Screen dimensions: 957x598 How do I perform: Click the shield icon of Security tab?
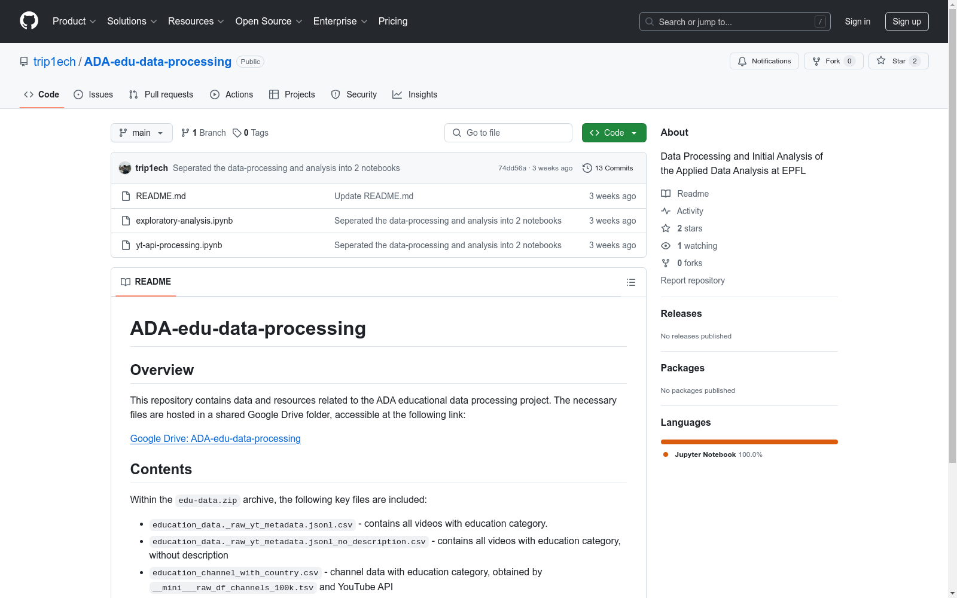336,94
